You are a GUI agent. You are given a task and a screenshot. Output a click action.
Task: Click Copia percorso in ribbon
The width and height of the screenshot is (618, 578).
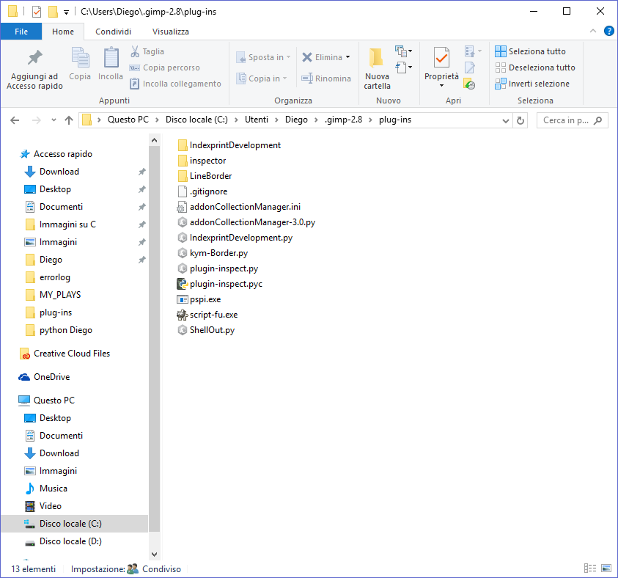tap(165, 67)
